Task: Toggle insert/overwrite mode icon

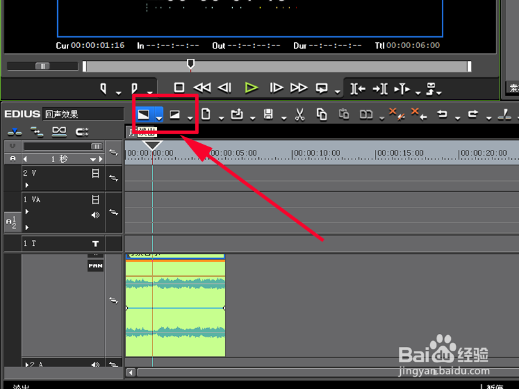Action: 15,132
